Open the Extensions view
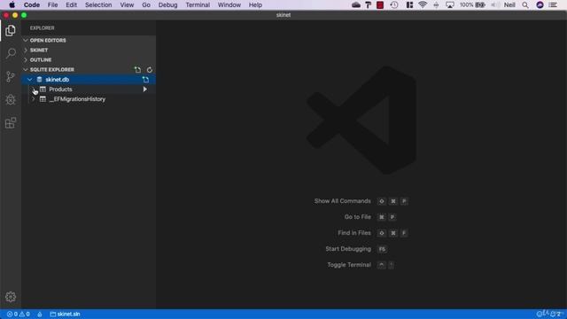 click(11, 123)
